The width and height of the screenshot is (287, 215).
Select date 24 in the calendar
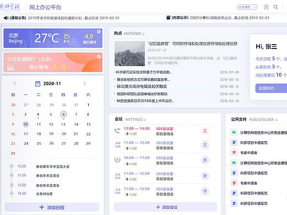[x=26, y=143]
